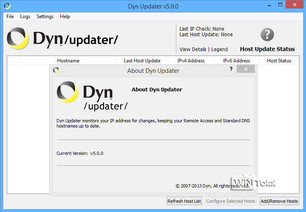Click the Legend link

219,49
